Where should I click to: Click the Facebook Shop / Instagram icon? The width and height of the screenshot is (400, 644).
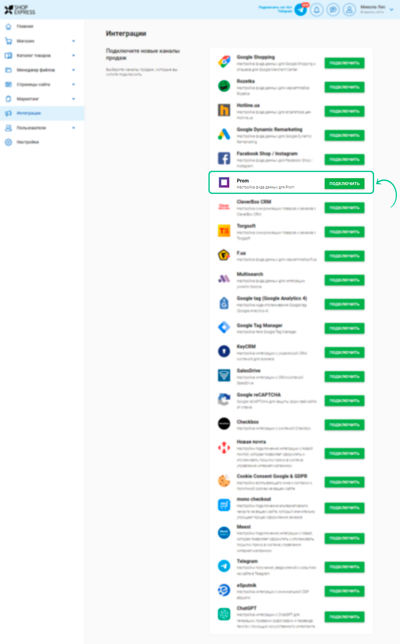pyautogui.click(x=224, y=158)
